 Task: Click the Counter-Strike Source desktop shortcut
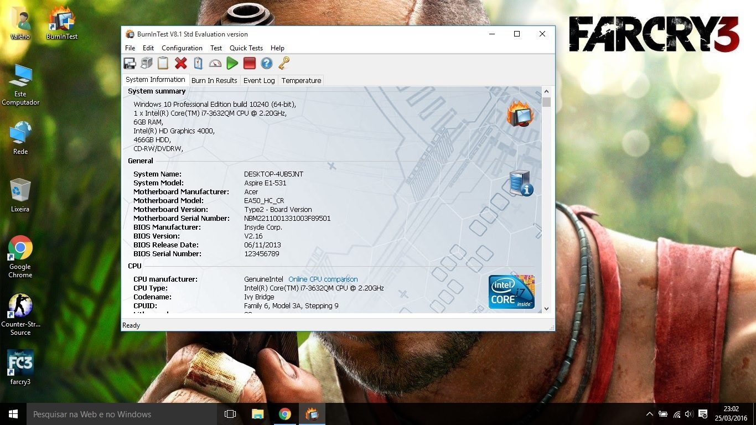point(20,314)
